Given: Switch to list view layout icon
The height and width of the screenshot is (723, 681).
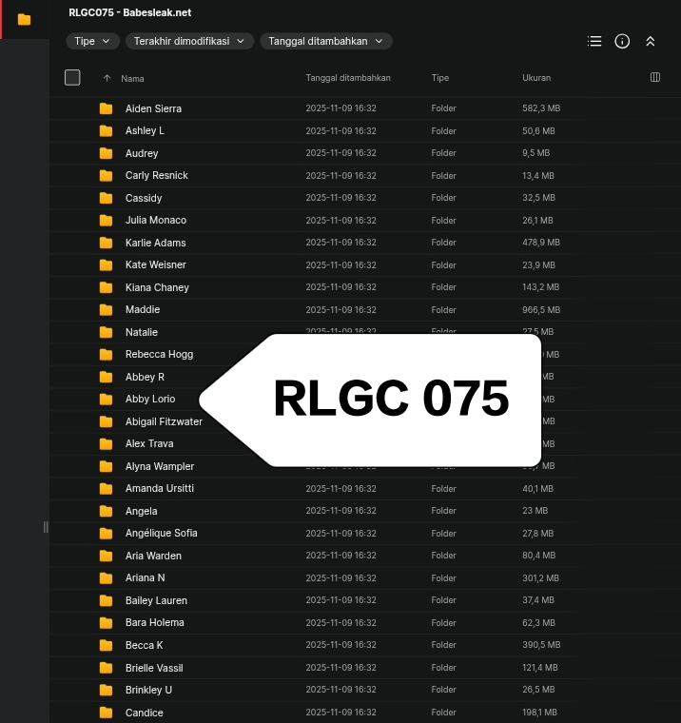Looking at the screenshot, I should coord(594,41).
